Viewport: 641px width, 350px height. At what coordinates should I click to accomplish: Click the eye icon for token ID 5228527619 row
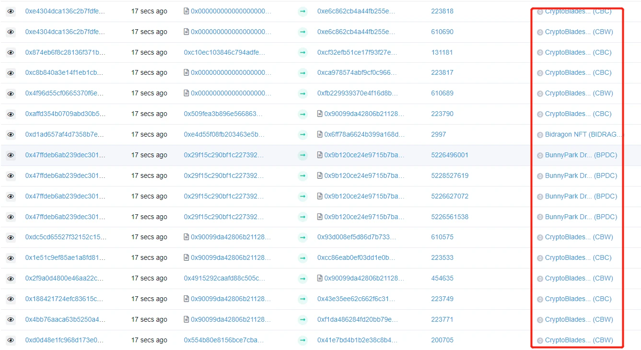point(11,176)
